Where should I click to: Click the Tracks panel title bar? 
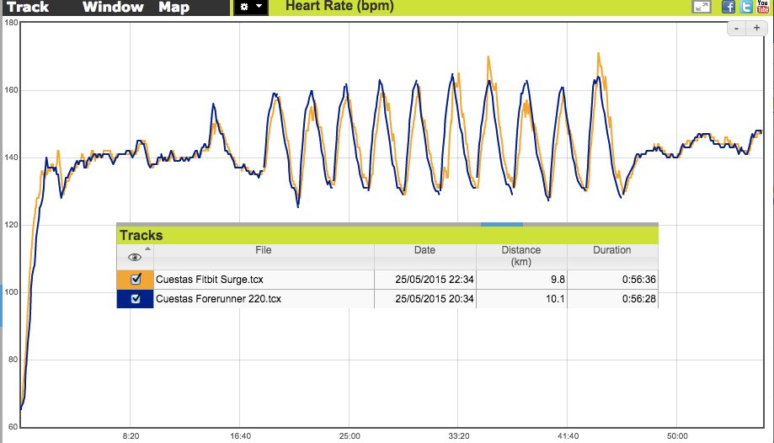click(387, 235)
